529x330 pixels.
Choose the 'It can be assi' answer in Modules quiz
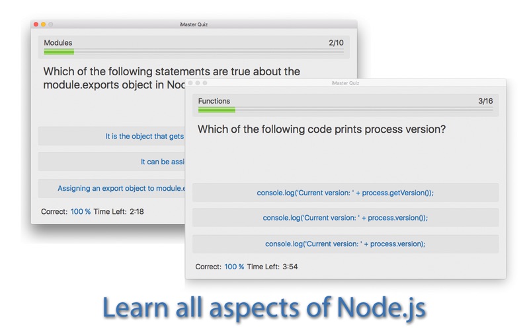click(x=111, y=162)
